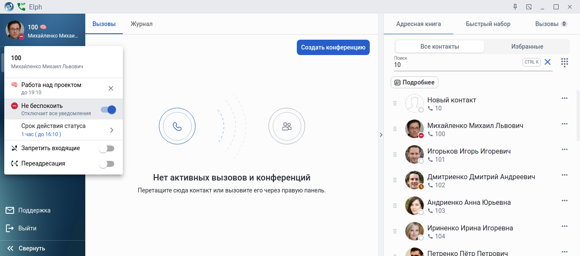Click the 'Подробнее' button
The image size is (580, 256).
point(415,82)
